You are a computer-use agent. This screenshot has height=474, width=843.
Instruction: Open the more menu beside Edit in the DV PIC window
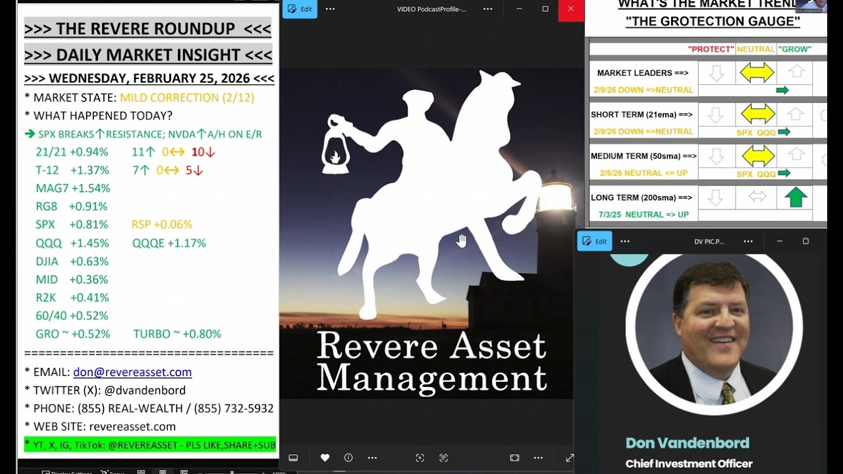(x=625, y=242)
